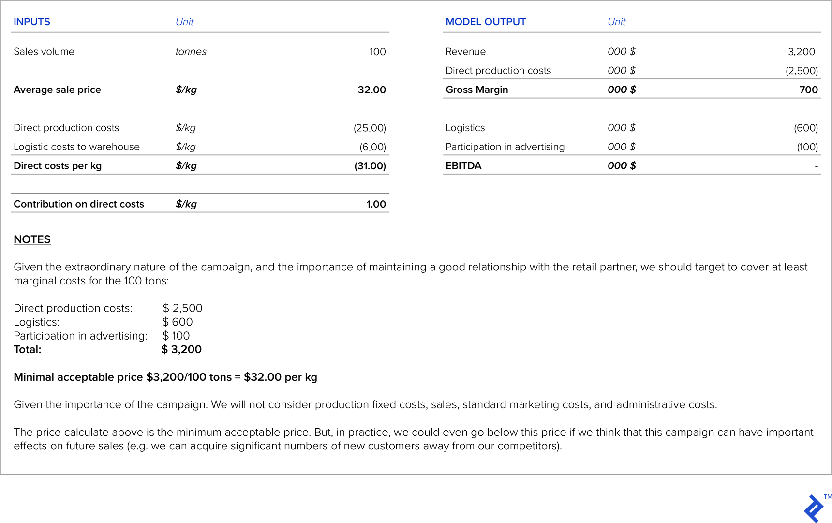Select the Revenue output value 3,200
832x523 pixels.
(801, 52)
